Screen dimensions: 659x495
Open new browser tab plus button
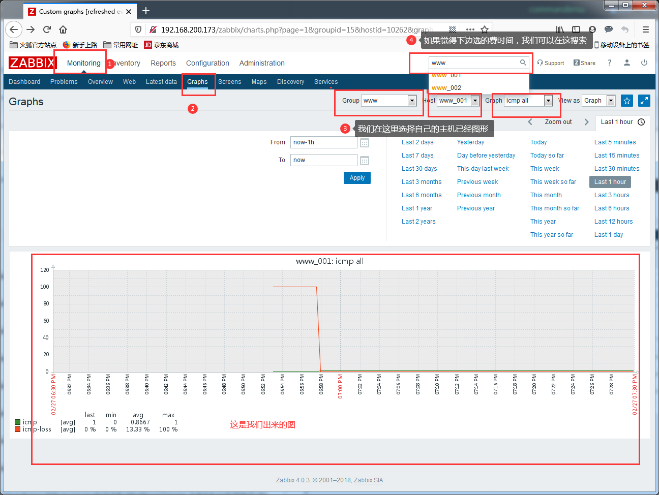tap(146, 11)
